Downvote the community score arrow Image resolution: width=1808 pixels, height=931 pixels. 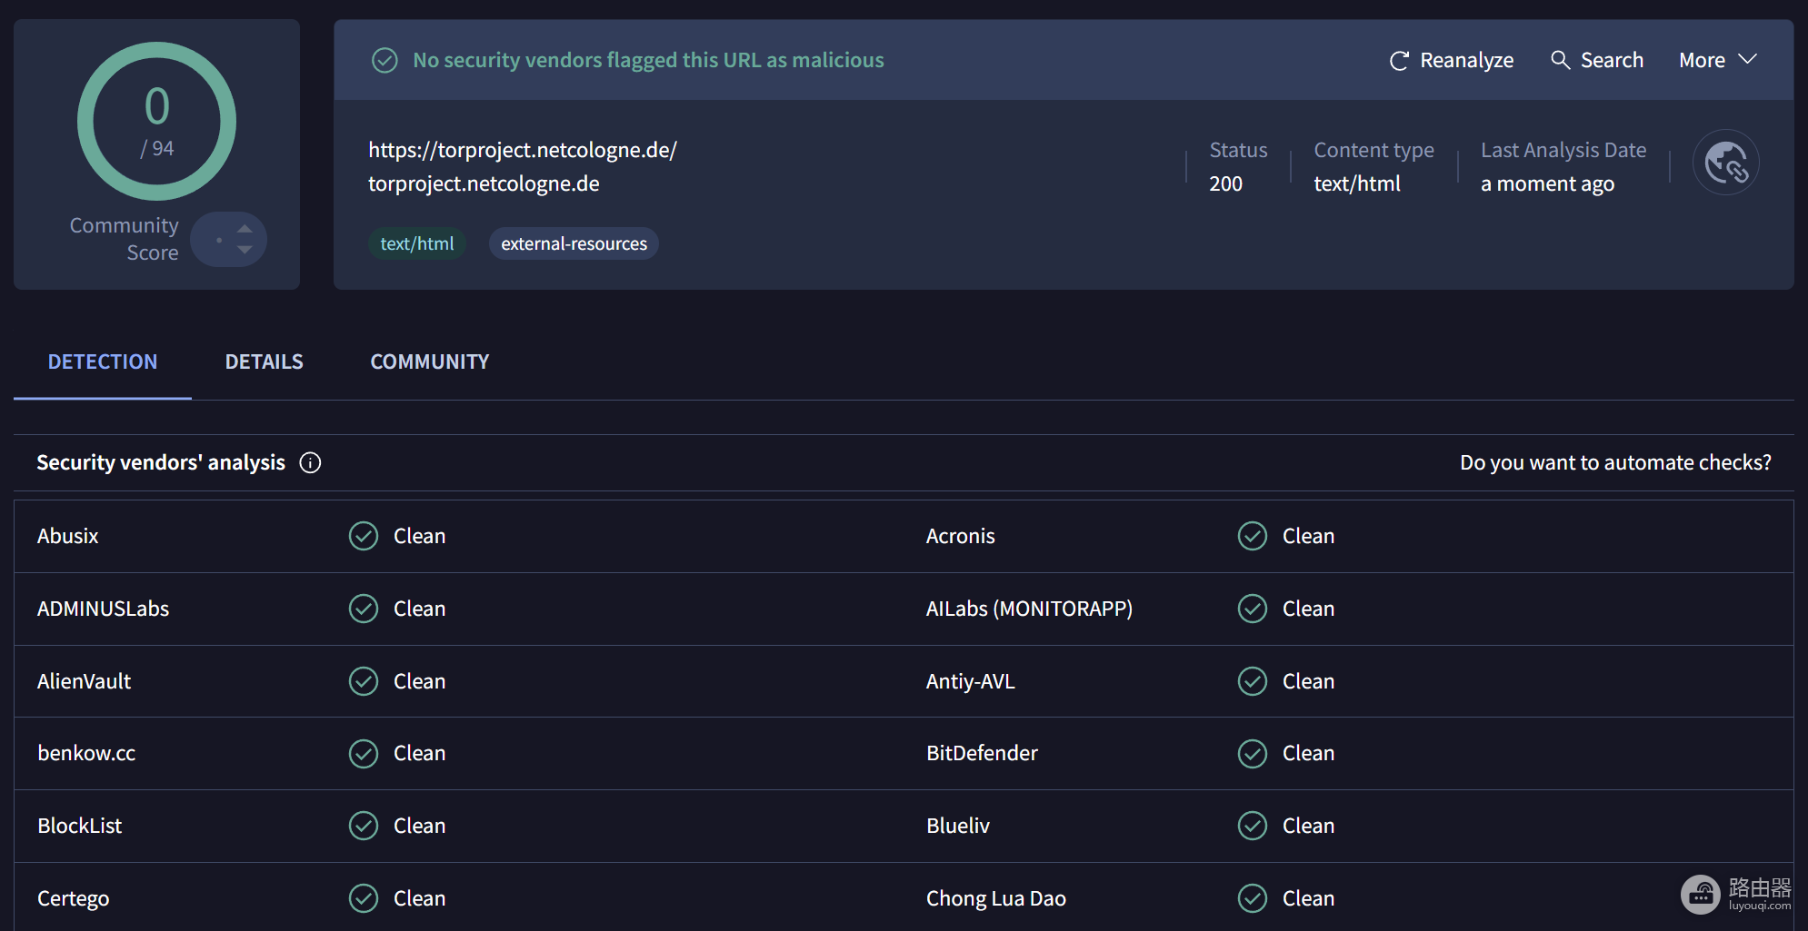(x=245, y=250)
